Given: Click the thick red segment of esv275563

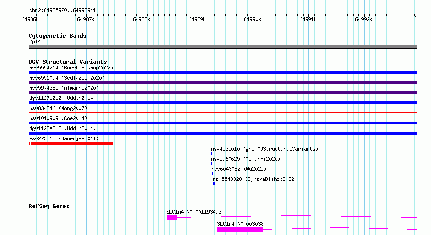Looking at the screenshot, I should coord(71,143).
